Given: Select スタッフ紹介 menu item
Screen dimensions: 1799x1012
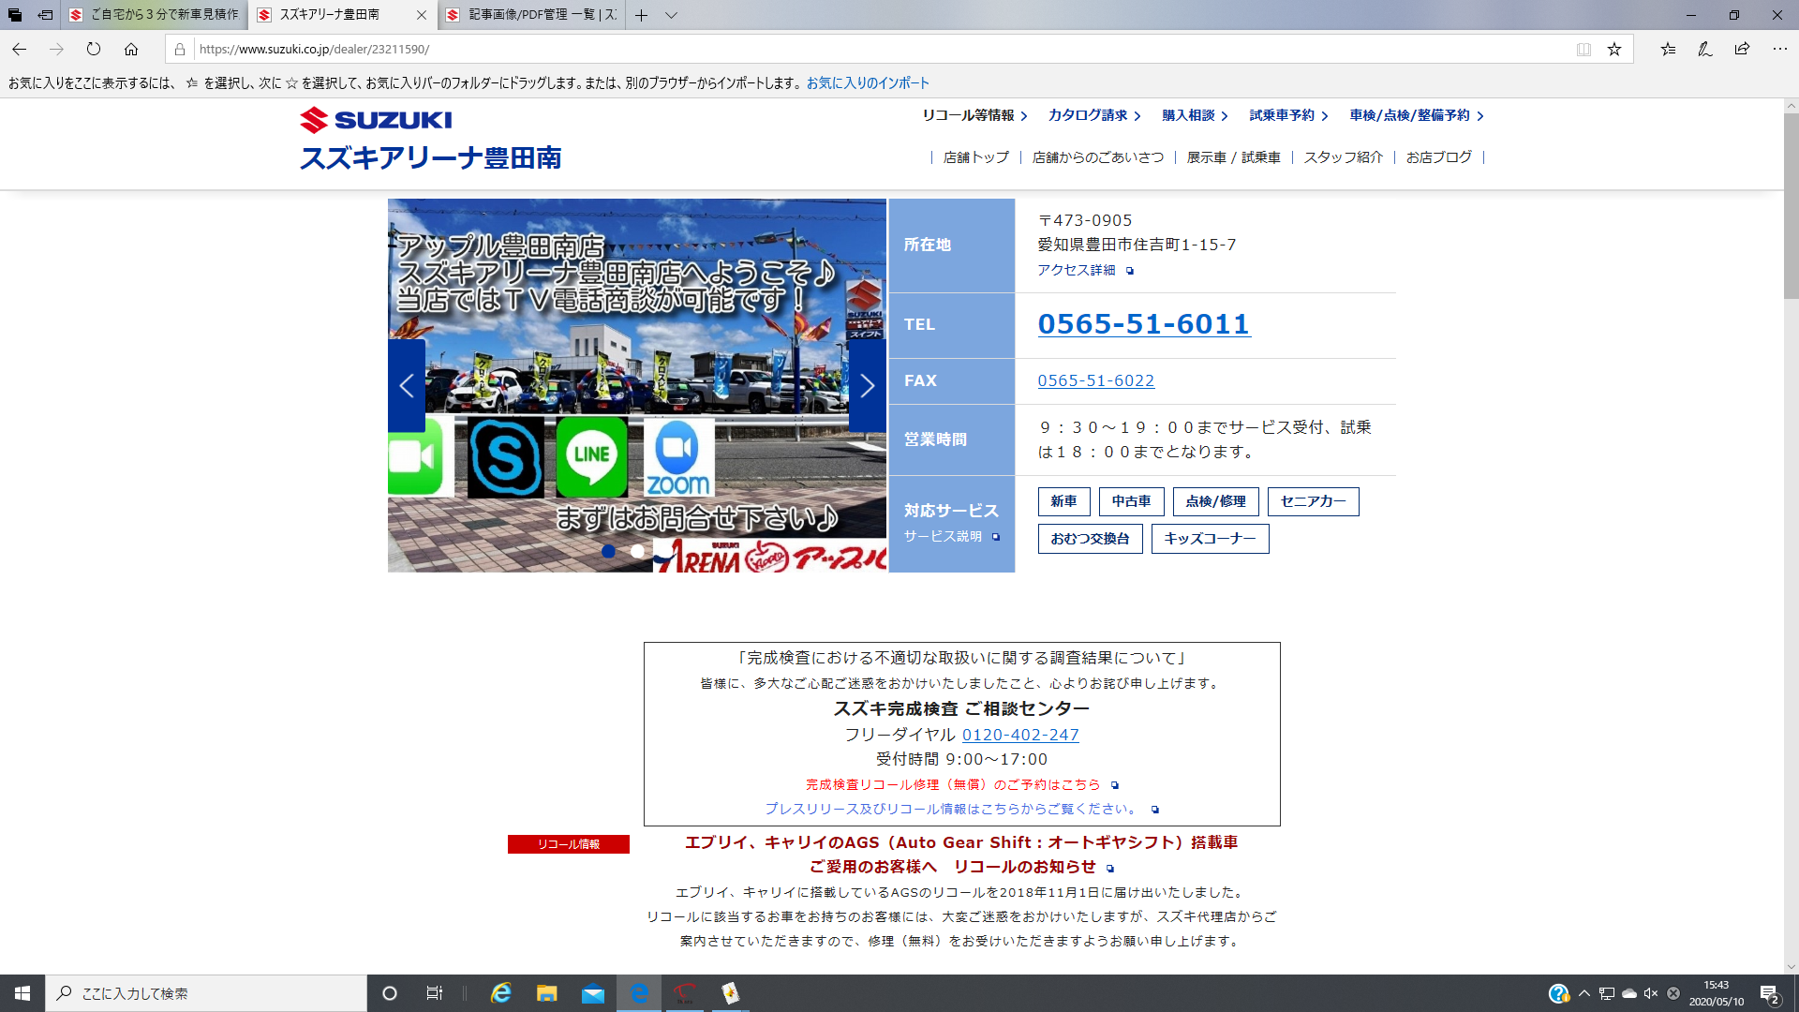Looking at the screenshot, I should 1343,157.
